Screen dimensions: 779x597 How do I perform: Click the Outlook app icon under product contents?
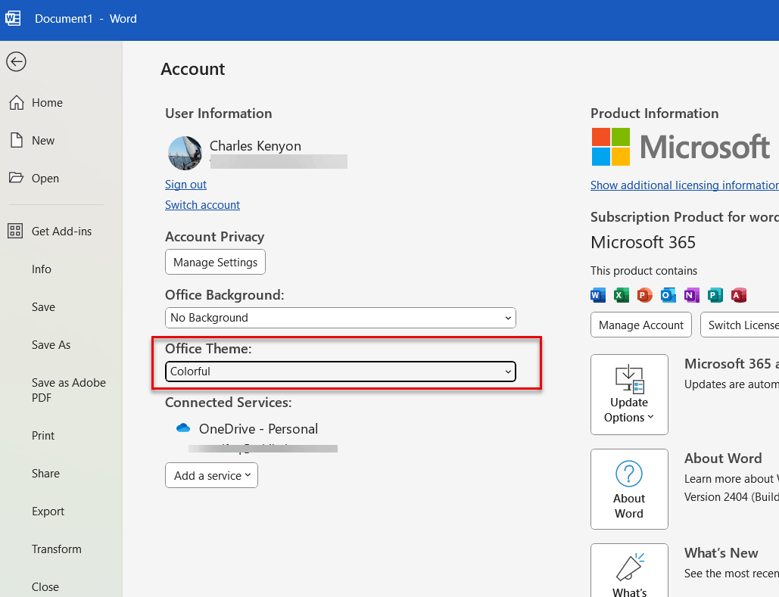668,295
